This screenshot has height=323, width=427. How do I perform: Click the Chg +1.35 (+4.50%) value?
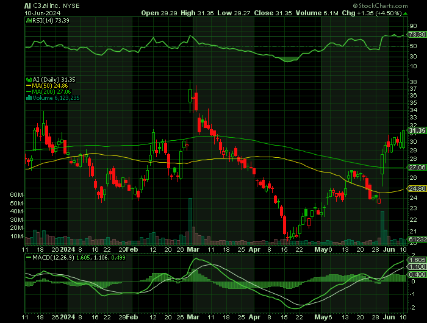click(x=390, y=12)
